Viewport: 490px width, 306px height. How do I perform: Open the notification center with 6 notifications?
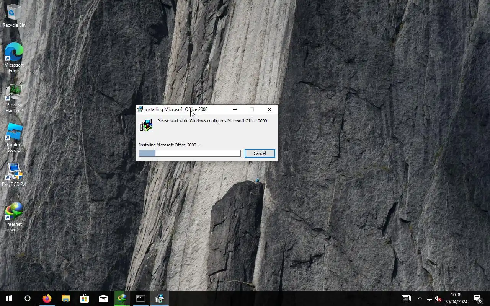point(478,298)
